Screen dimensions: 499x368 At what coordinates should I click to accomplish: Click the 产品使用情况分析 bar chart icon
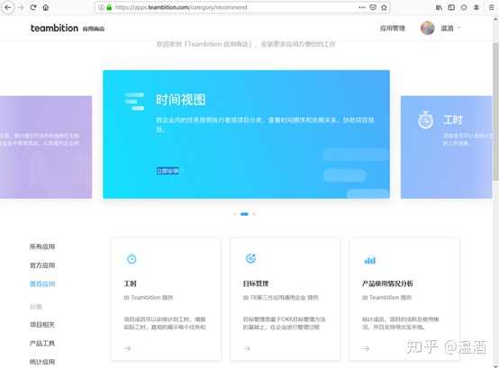point(370,260)
